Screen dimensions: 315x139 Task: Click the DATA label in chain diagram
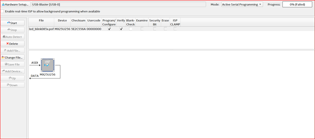(x=35, y=76)
